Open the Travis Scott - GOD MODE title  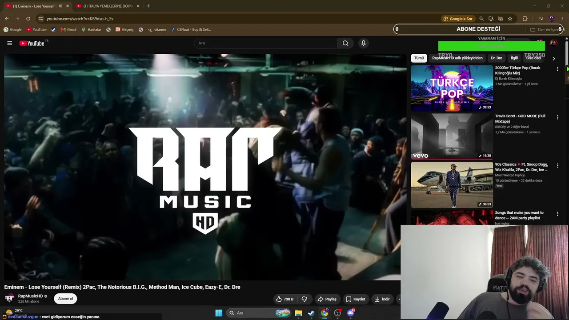click(520, 119)
